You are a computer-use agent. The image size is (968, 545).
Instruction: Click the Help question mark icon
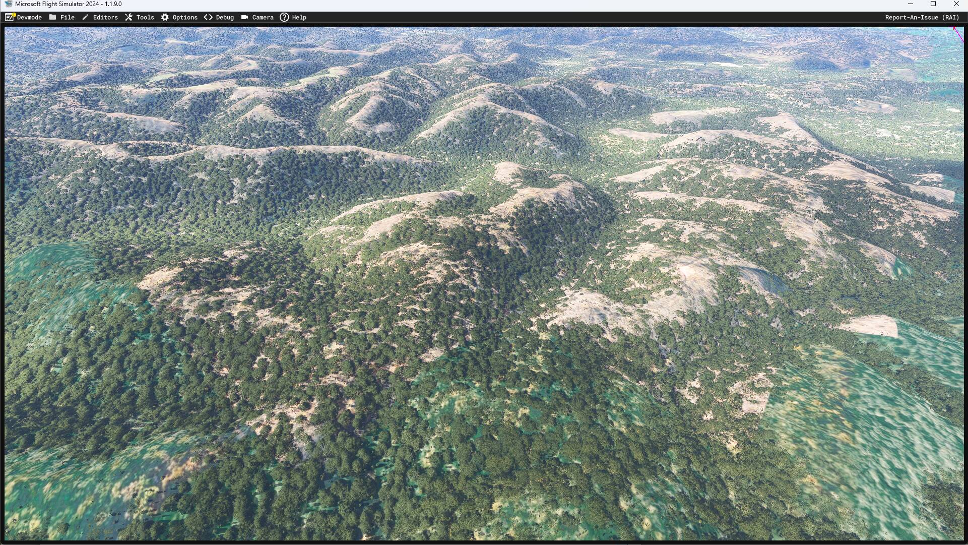pos(284,17)
